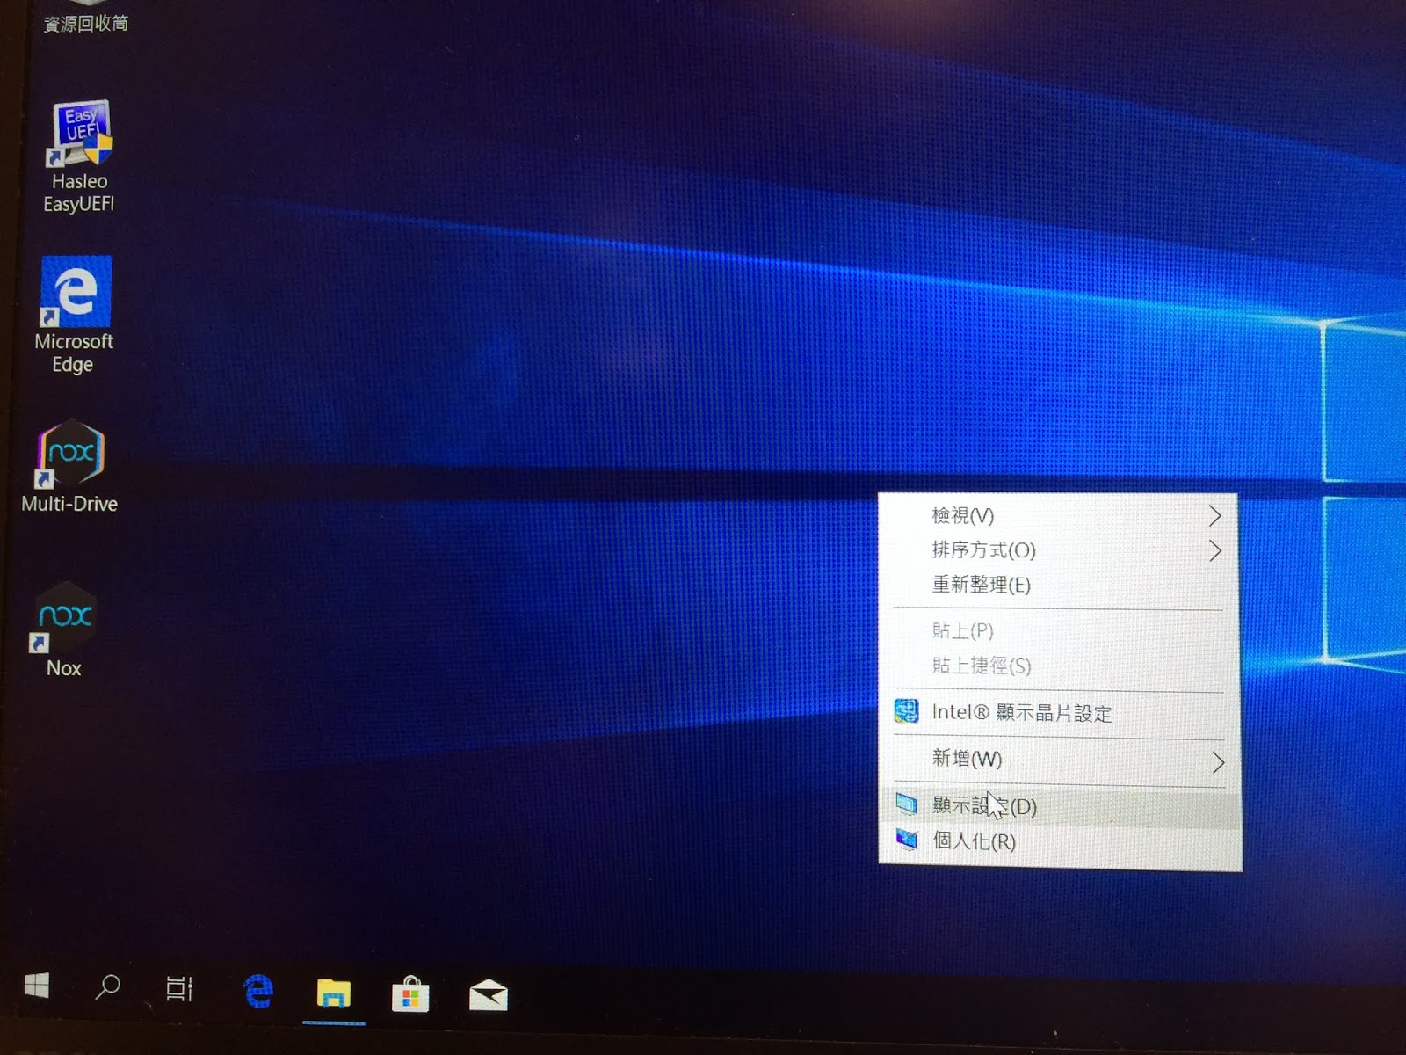Screen dimensions: 1406x1055
Task: Select the 資源回收筒 desktop label
Action: pos(85,23)
